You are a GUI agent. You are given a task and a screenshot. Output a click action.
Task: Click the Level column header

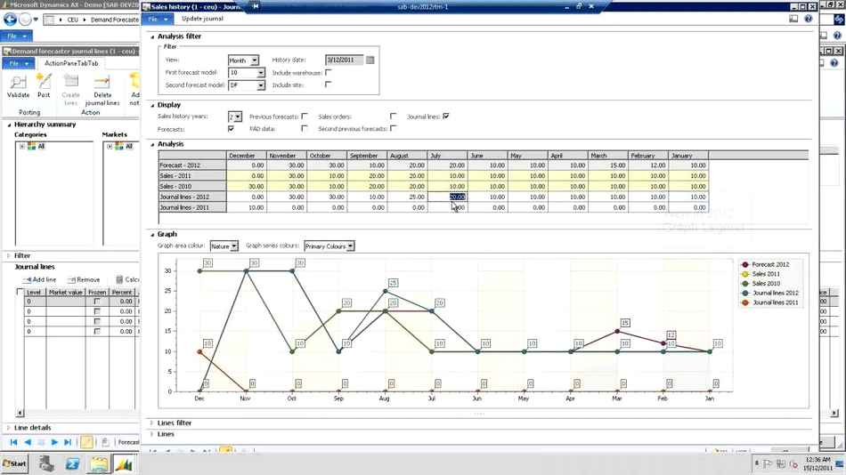point(34,293)
